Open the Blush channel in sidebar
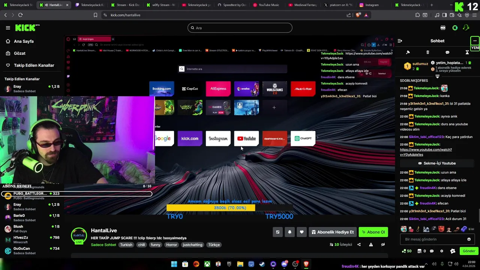Screen dimensions: 480x270 [x=32, y=229]
